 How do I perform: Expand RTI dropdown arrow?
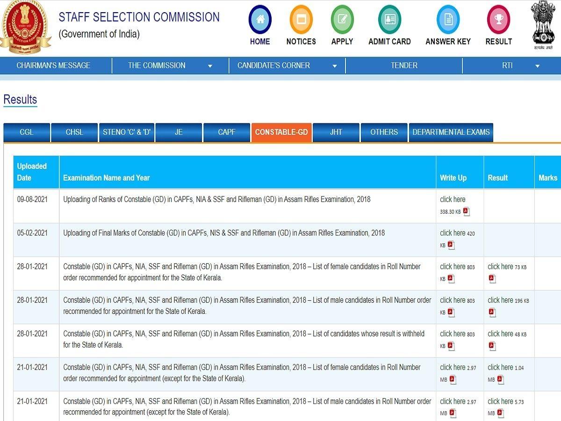[538, 66]
